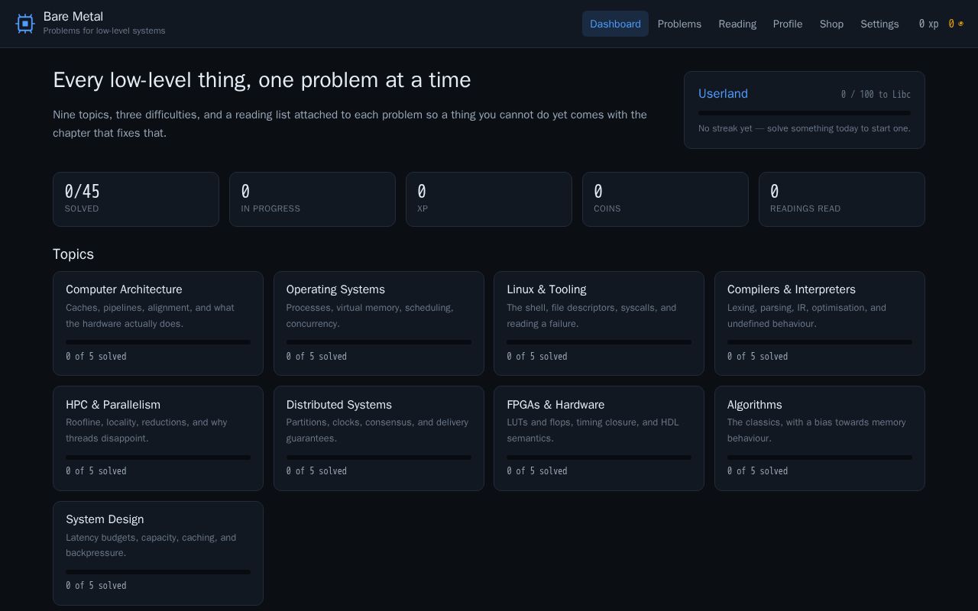Open the Algorithms topic card

coord(820,438)
